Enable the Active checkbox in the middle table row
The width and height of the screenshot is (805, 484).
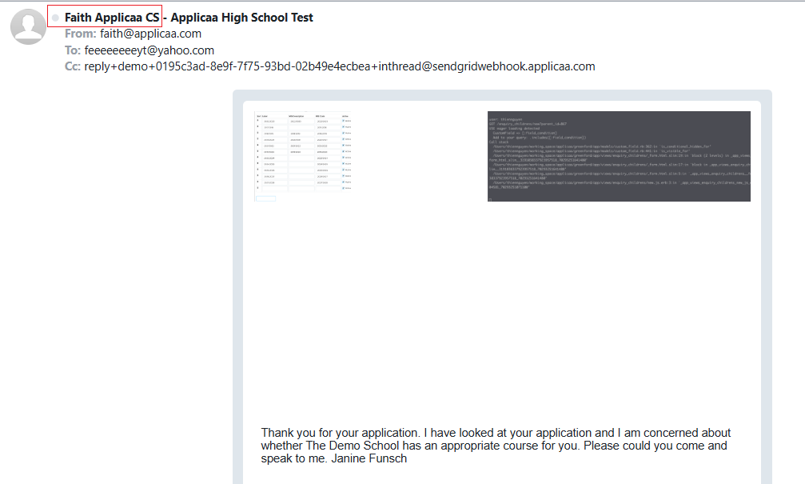[x=342, y=150]
